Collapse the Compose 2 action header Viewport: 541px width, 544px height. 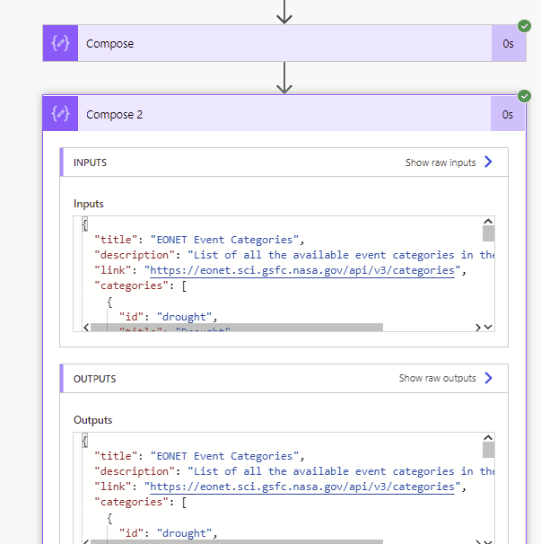point(284,114)
